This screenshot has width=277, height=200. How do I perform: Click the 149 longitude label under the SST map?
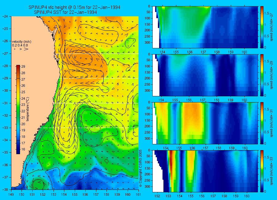pyautogui.click(x=11, y=194)
